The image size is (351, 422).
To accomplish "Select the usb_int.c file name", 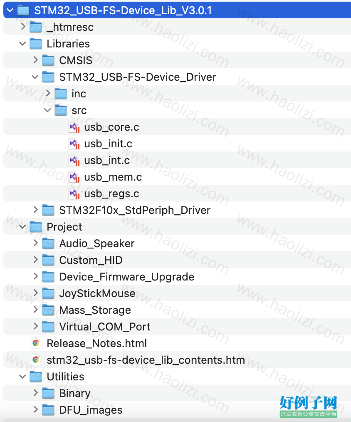I will pos(107,160).
